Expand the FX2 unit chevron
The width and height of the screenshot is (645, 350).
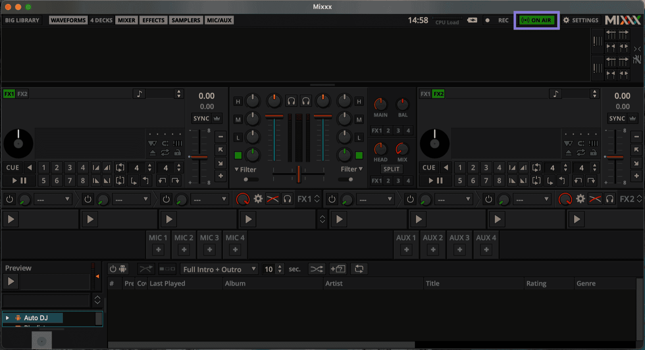click(x=639, y=199)
